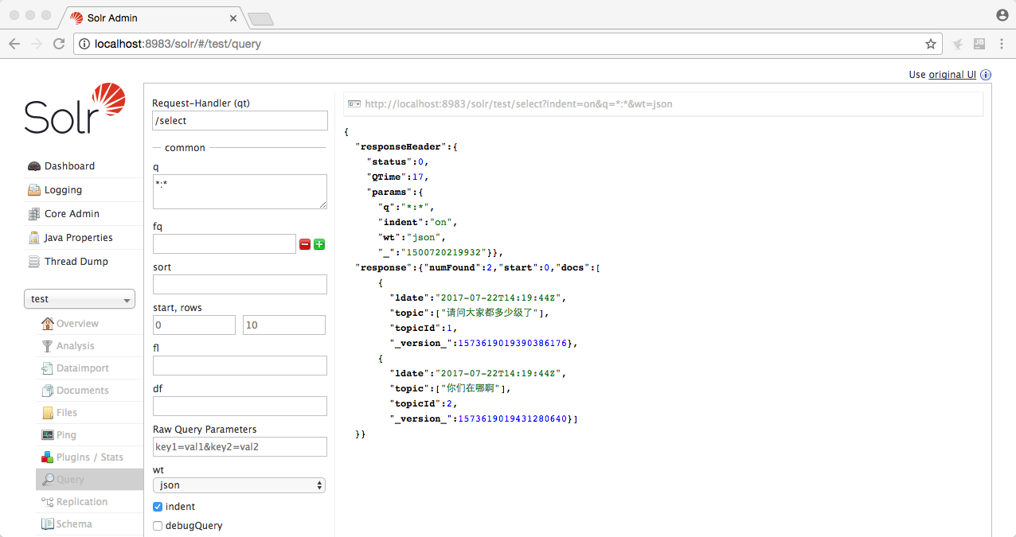Open Documents page
This screenshot has width=1016, height=537.
click(83, 391)
